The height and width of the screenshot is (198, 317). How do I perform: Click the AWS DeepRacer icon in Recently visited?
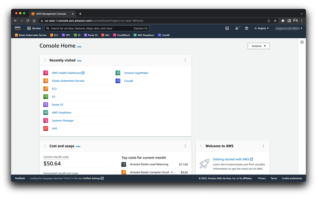click(x=46, y=113)
